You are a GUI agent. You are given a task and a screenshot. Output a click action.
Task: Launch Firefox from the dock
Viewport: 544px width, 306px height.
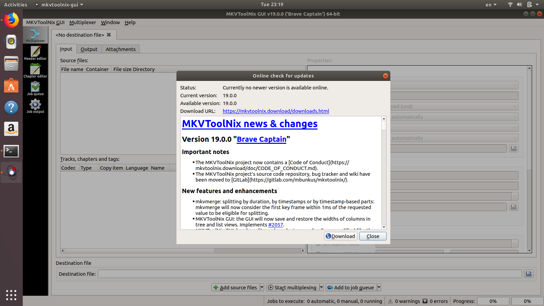[11, 20]
